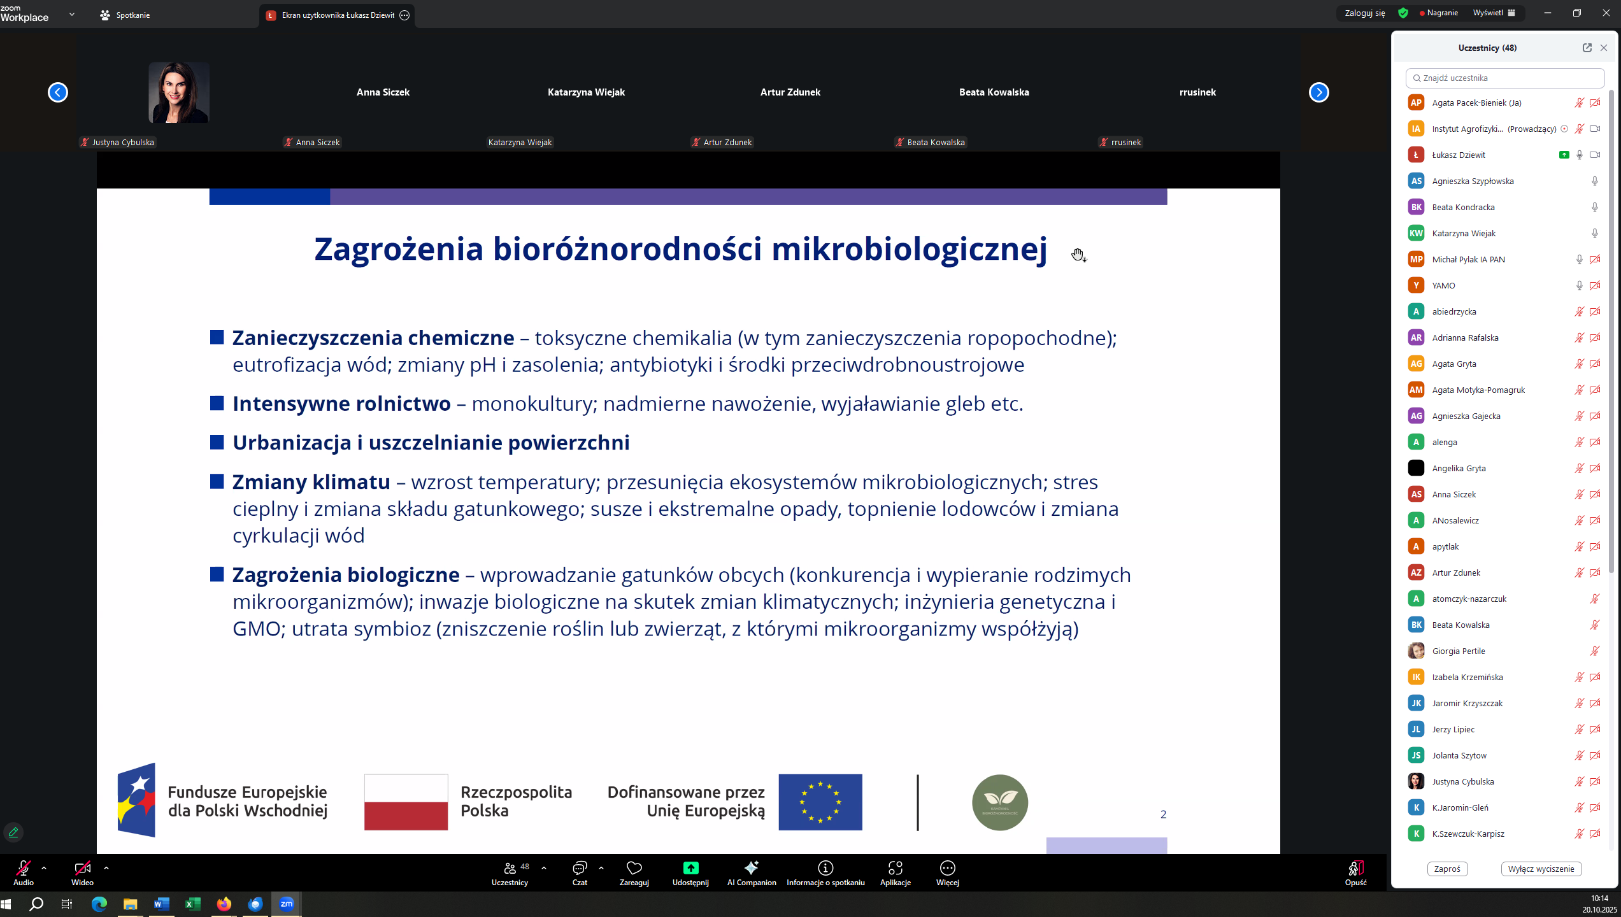Open the Wyświetl view dropdown
This screenshot has width=1621, height=917.
pyautogui.click(x=1493, y=13)
